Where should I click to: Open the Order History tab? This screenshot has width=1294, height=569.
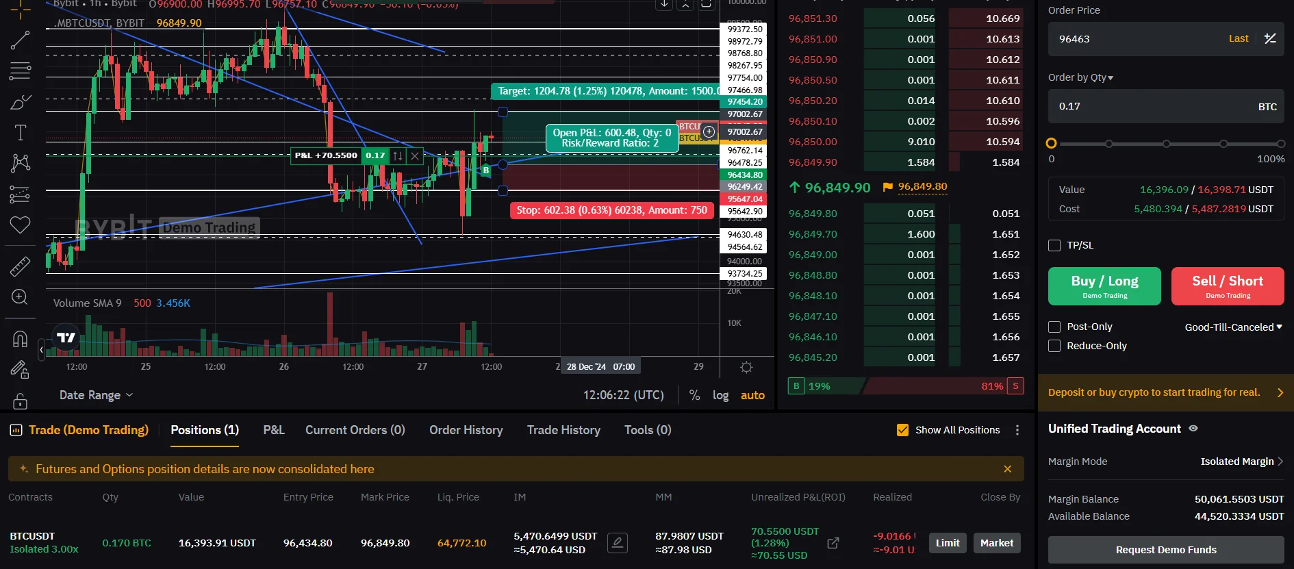pyautogui.click(x=466, y=430)
